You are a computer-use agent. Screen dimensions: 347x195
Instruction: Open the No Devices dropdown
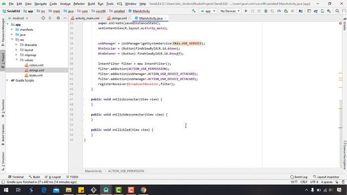pos(230,11)
